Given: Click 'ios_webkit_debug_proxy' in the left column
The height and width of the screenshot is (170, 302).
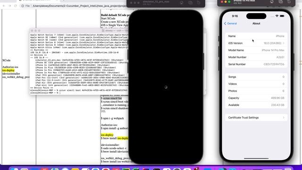Looking at the screenshot, I should tap(16, 77).
